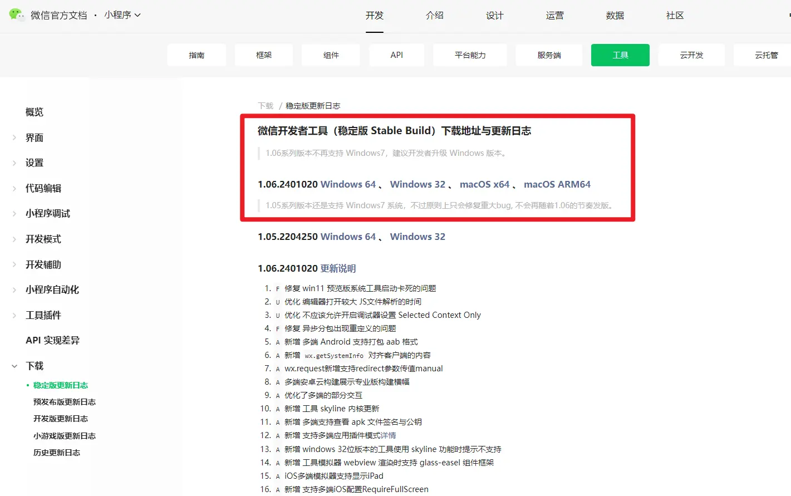Viewport: 791px width, 496px height.
Task: Open 开发辅助 sidebar item
Action: (43, 264)
